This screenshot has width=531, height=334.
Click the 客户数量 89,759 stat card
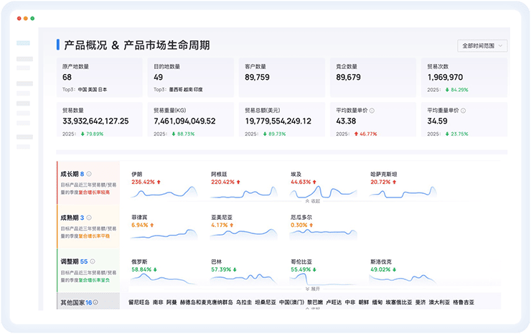[x=281, y=76]
